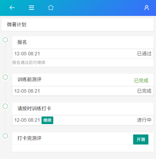Click the timeline circle beside 训练前测评
This screenshot has height=159, width=156.
[x=5, y=77]
